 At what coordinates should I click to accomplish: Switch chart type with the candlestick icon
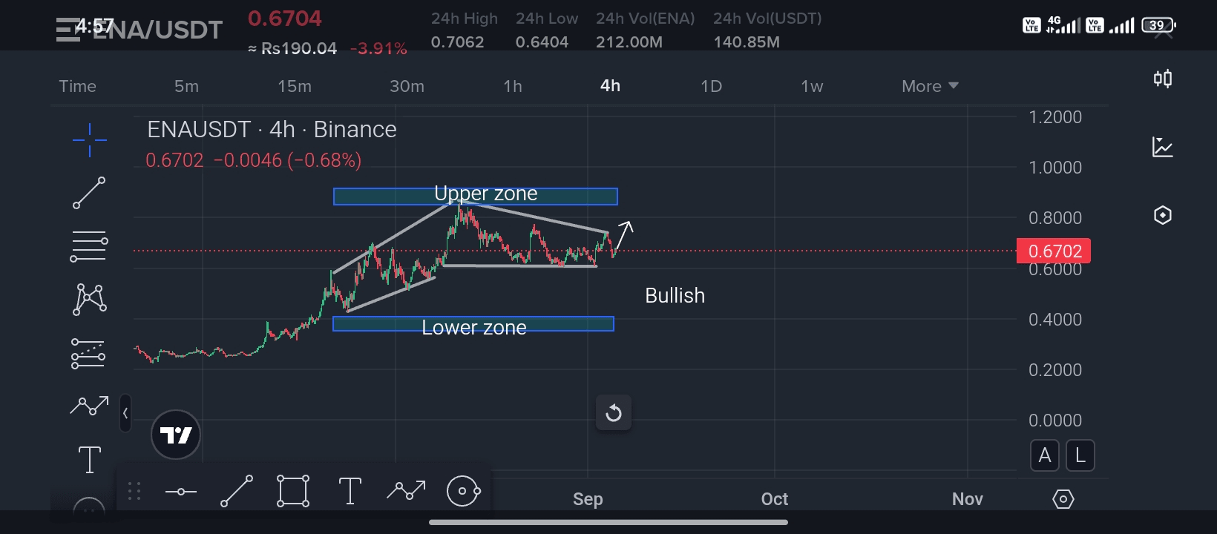(x=1162, y=79)
